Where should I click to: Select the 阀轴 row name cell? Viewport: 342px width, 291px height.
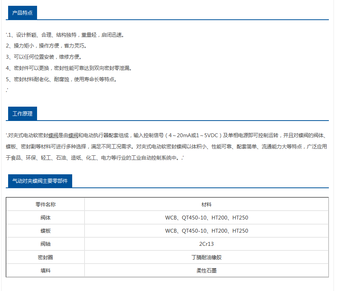tap(46, 244)
